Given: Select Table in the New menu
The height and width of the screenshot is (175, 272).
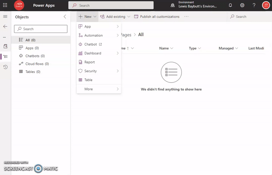Looking at the screenshot, I should click(88, 80).
